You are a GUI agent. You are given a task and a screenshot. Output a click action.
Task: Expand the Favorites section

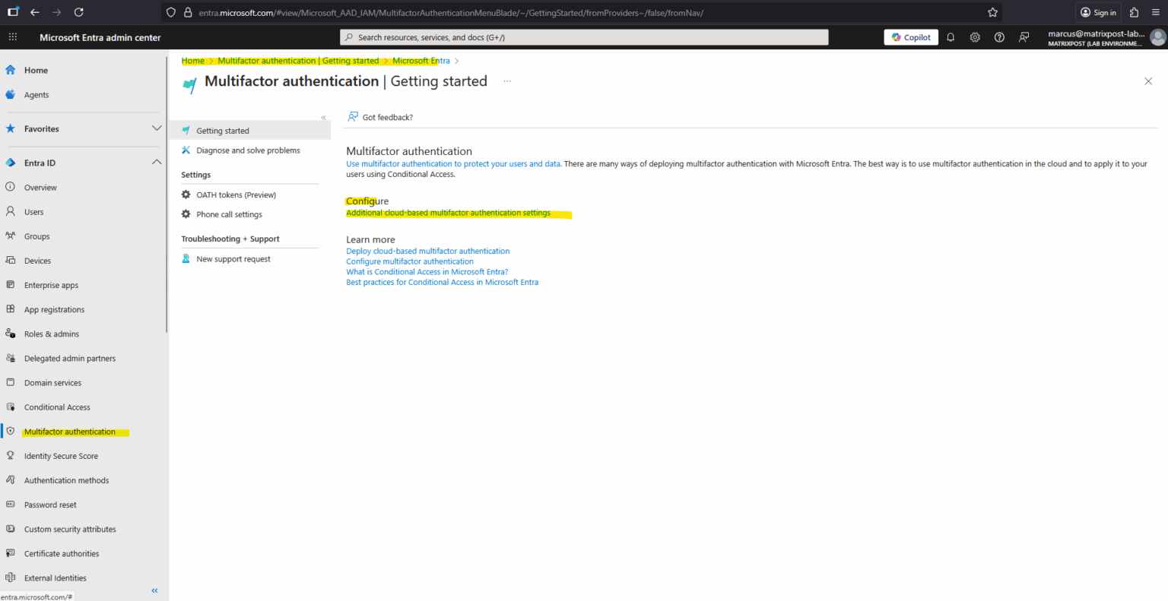point(157,128)
